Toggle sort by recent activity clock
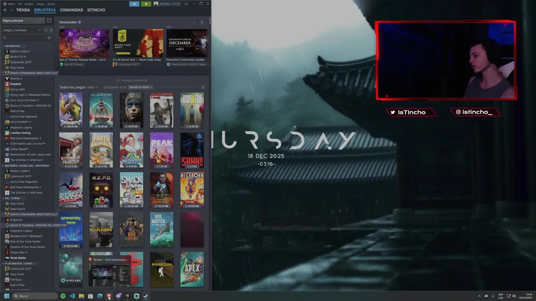The image size is (536, 301). pyautogui.click(x=46, y=30)
